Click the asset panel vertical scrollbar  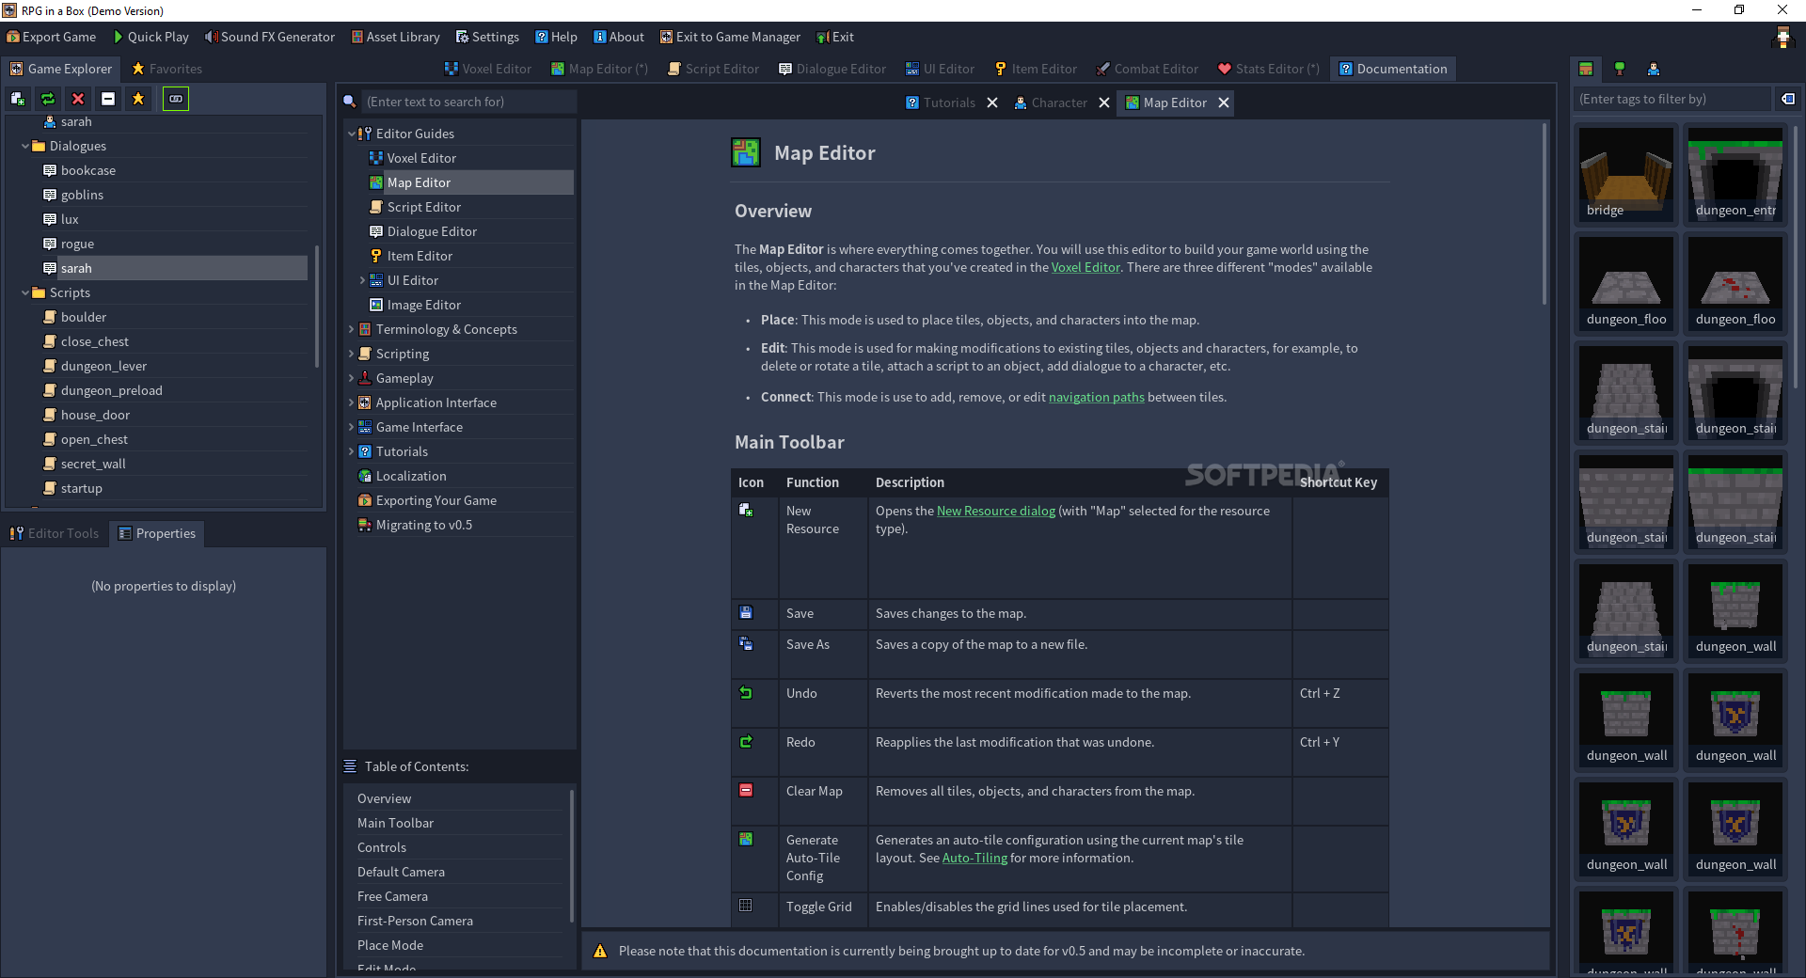pyautogui.click(x=1796, y=256)
